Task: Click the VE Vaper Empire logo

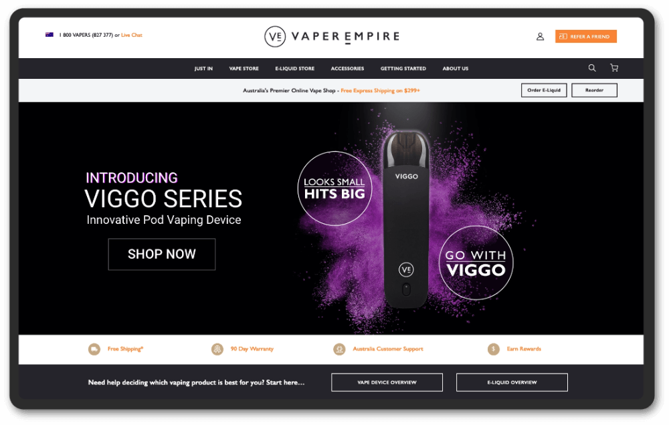Action: click(x=332, y=37)
